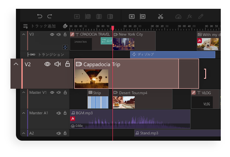Click the hatched overwrite clip icon
Image resolution: width=230 pixels, height=157 pixels.
tap(88, 16)
